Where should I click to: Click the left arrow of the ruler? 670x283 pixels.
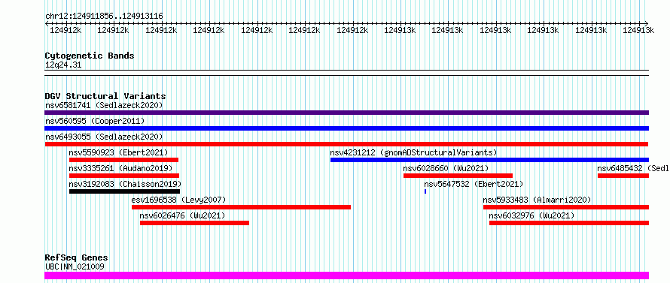47,23
